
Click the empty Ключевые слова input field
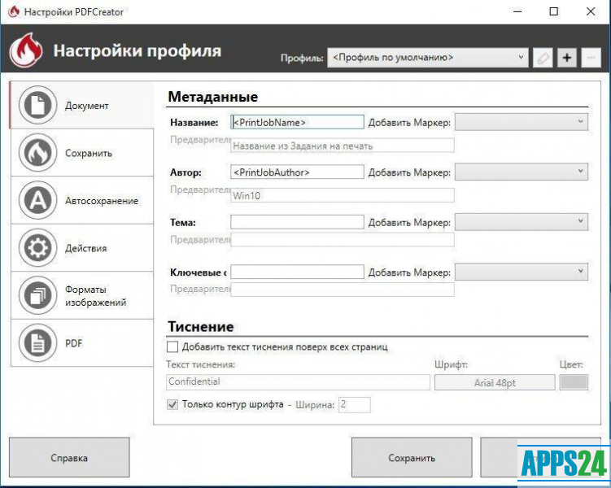click(x=297, y=272)
